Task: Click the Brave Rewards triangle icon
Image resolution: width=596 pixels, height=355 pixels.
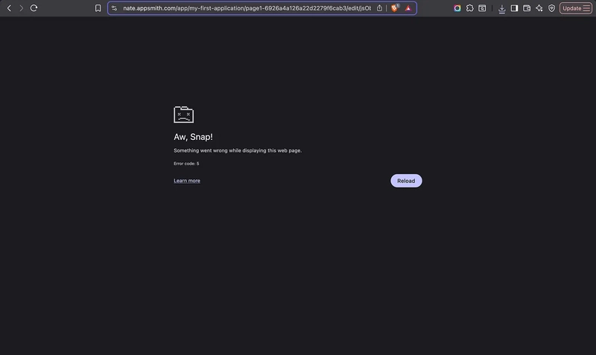Action: (408, 8)
